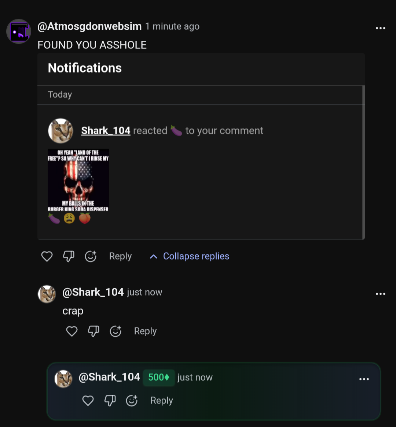396x427 pixels.
Task: Open three-dot menu on "crap" reply
Action: tap(381, 294)
